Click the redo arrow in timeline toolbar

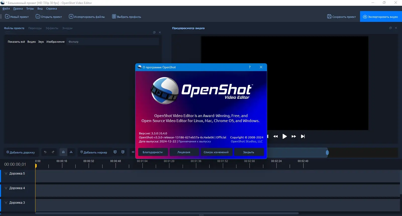pyautogui.click(x=53, y=152)
